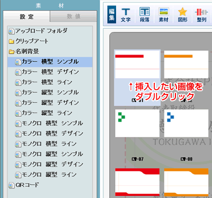Select the blue arrow-logo background thumbnail
This screenshot has width=212, height=198.
(186, 123)
